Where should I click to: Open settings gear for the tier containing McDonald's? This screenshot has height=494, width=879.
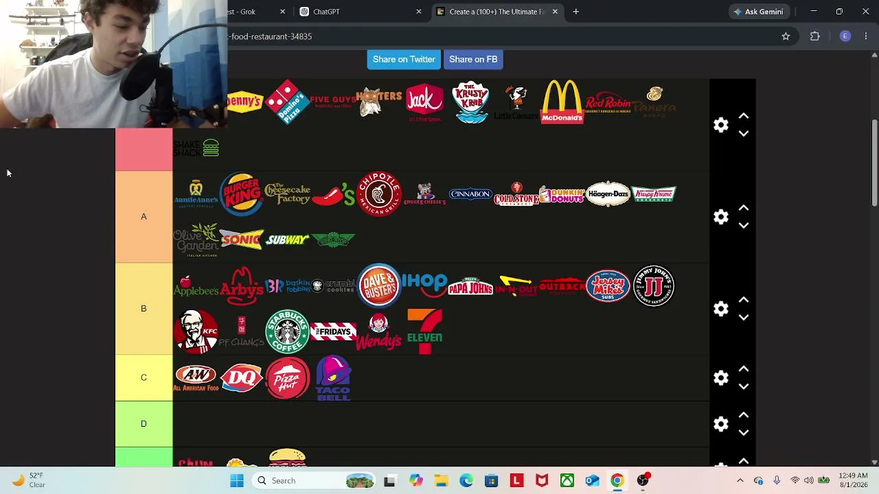click(x=720, y=125)
